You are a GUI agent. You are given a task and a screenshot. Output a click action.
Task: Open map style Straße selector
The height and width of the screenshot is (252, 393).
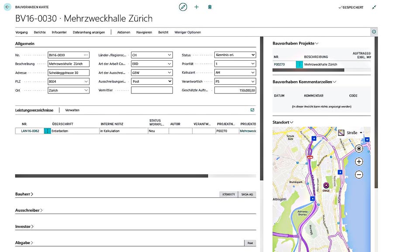[x=351, y=133]
